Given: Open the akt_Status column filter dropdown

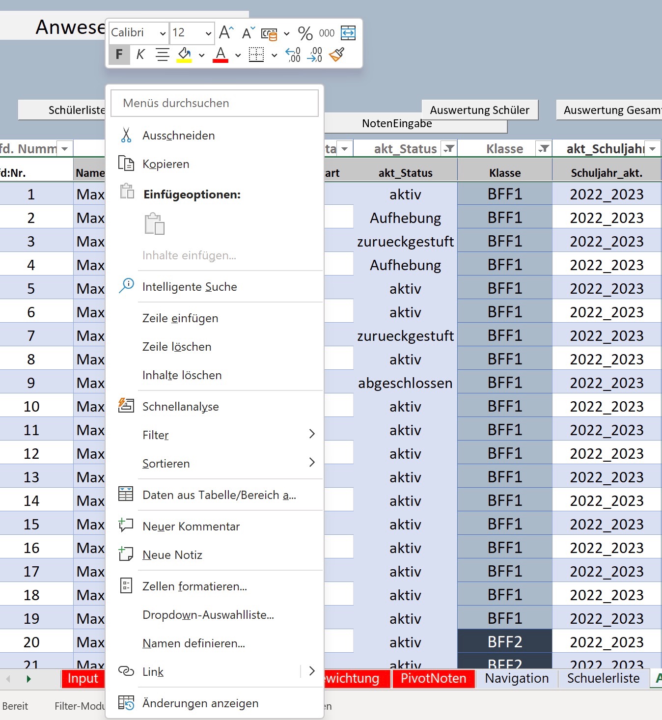Looking at the screenshot, I should click(x=448, y=148).
